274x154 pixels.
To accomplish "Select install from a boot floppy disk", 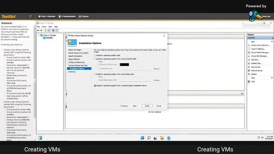I will point(114,74).
